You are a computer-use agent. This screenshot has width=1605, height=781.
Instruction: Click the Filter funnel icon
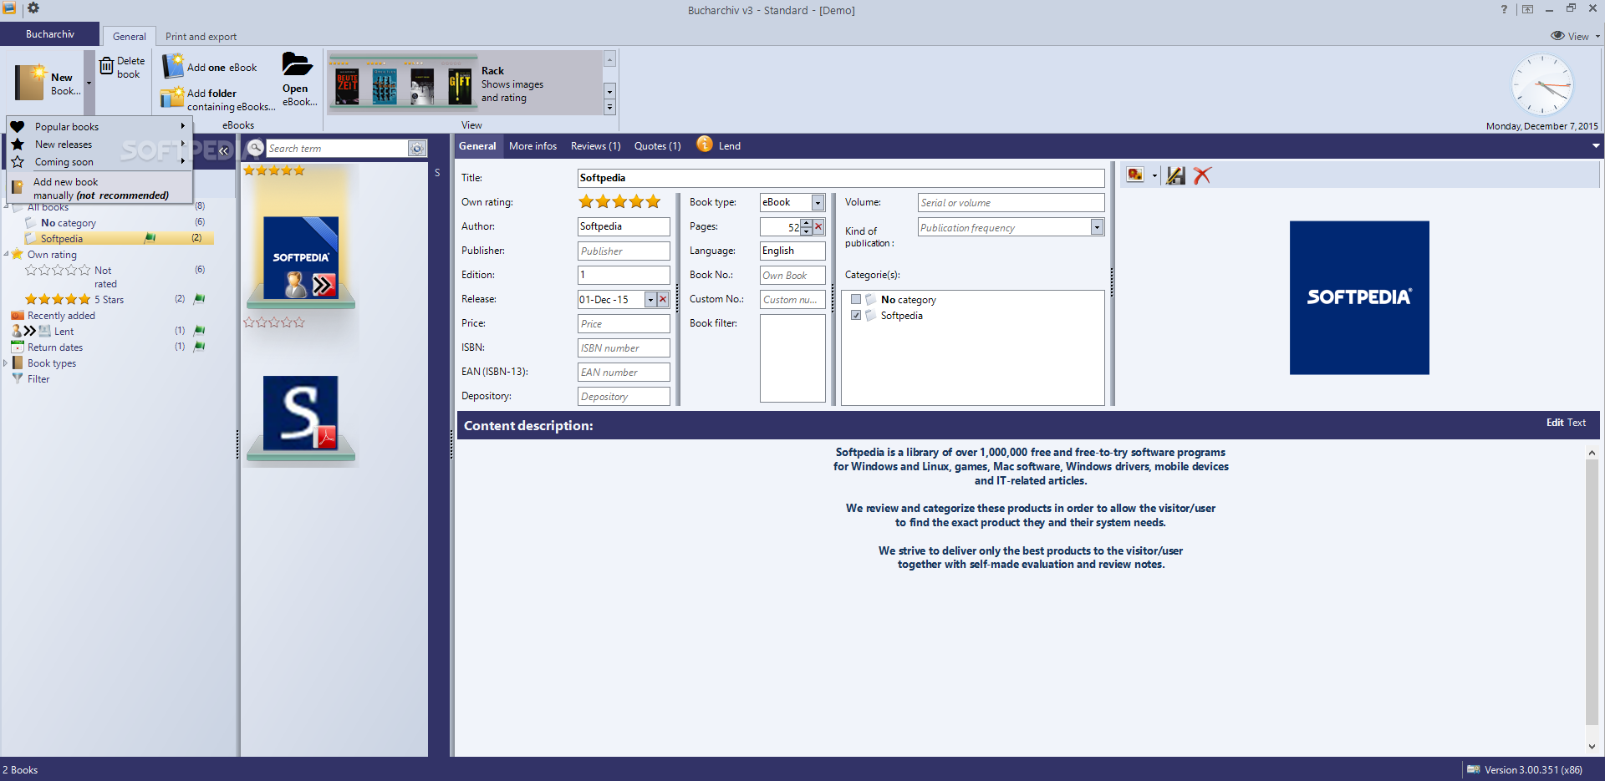tap(18, 378)
